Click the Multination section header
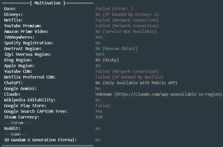The height and width of the screenshot is (147, 223). (47, 3)
